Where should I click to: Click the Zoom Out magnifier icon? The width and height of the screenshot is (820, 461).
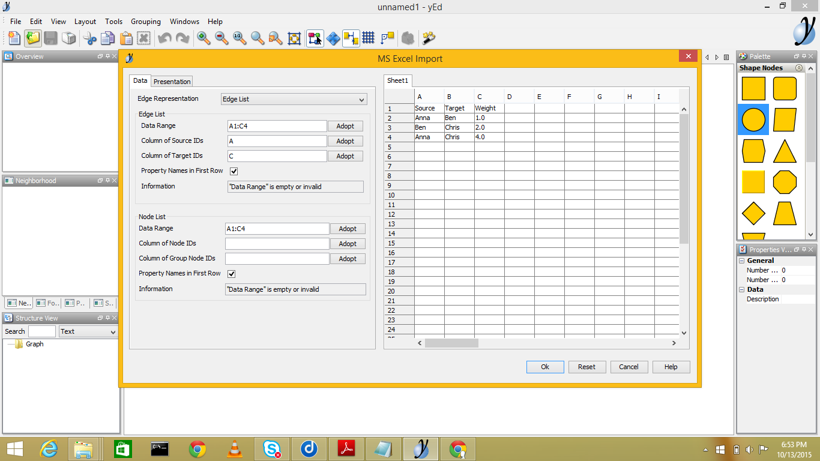pyautogui.click(x=222, y=38)
